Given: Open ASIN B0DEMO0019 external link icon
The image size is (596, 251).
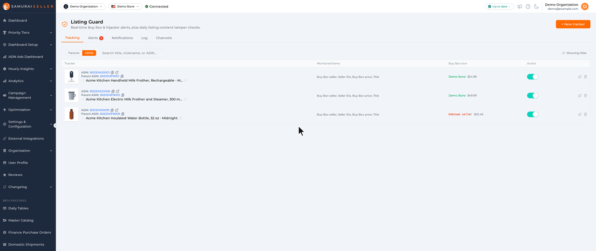Looking at the screenshot, I should point(117,110).
